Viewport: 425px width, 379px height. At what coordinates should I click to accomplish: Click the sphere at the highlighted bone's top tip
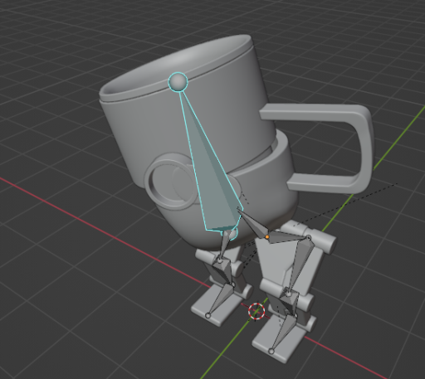pyautogui.click(x=178, y=82)
